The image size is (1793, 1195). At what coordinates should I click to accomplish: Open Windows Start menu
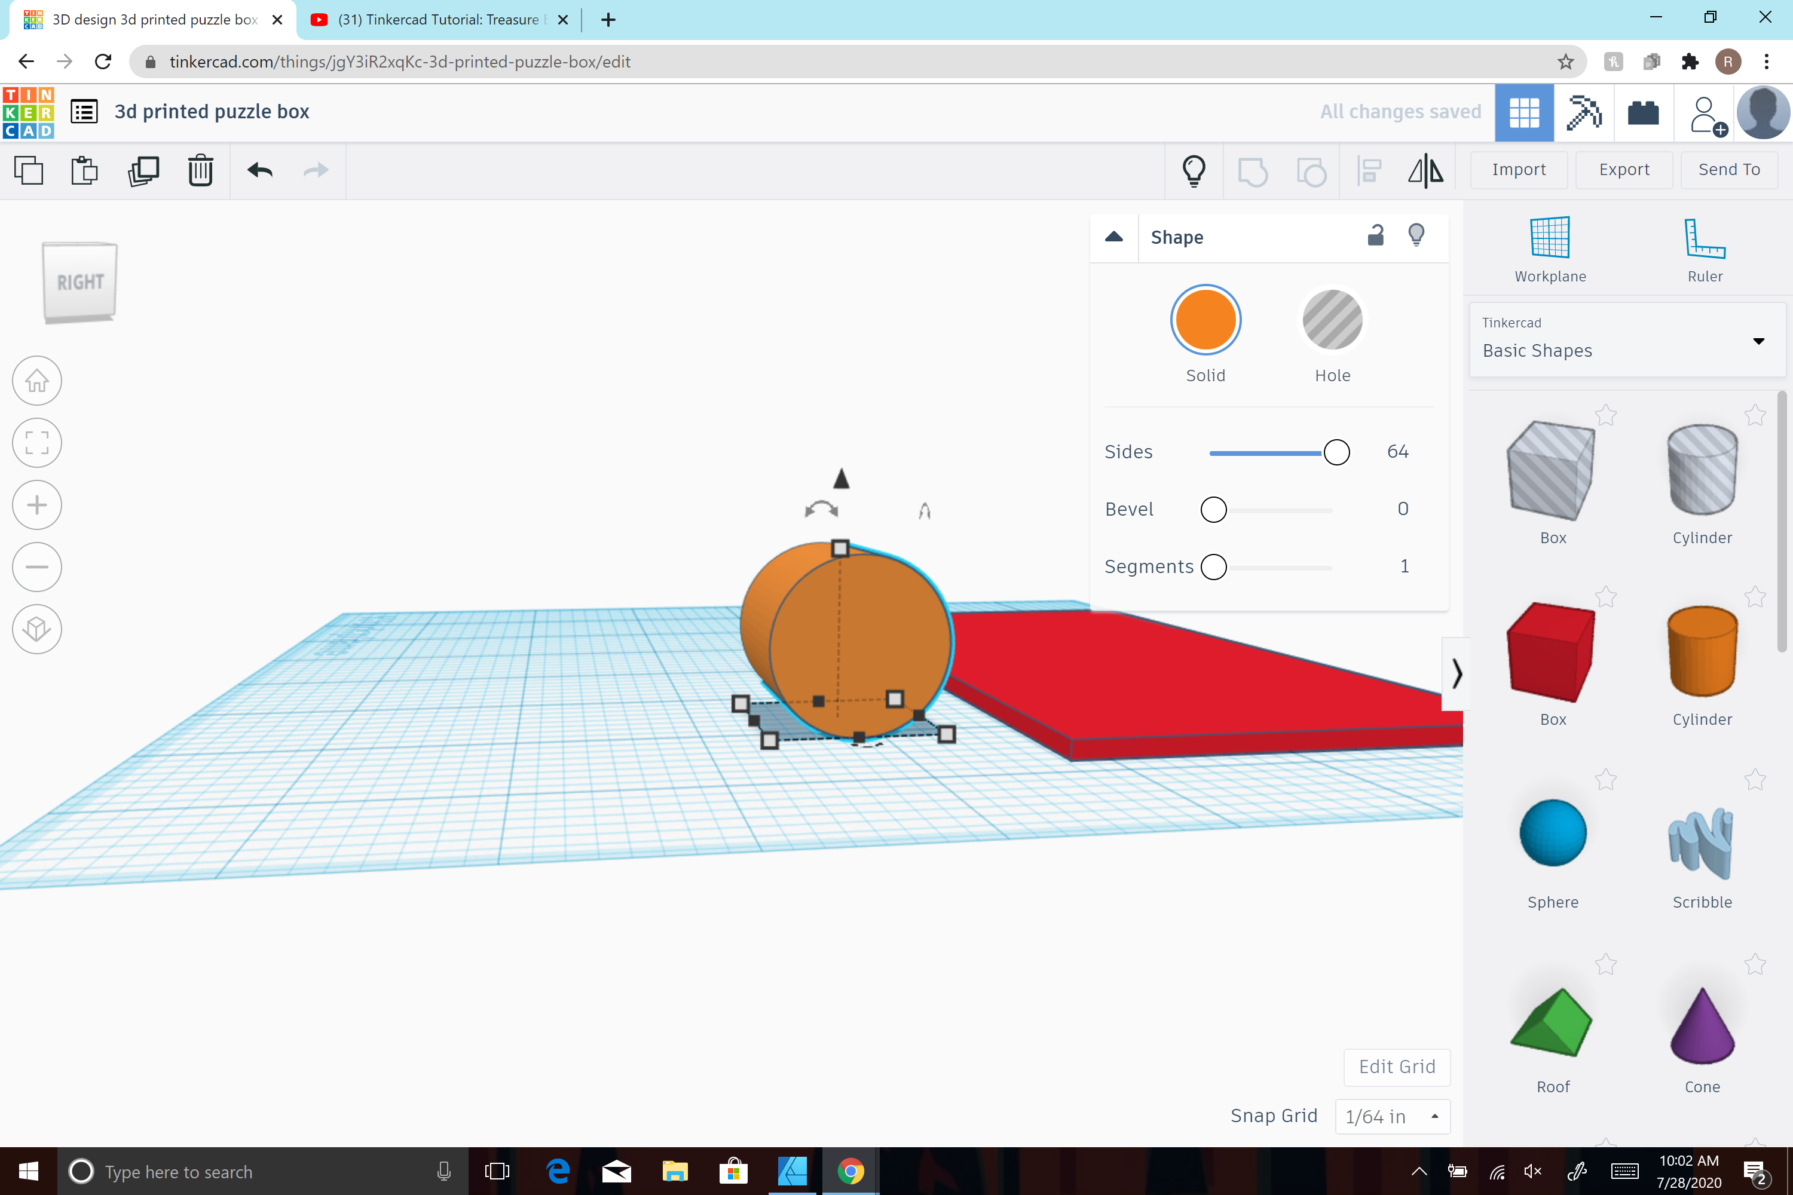(28, 1171)
